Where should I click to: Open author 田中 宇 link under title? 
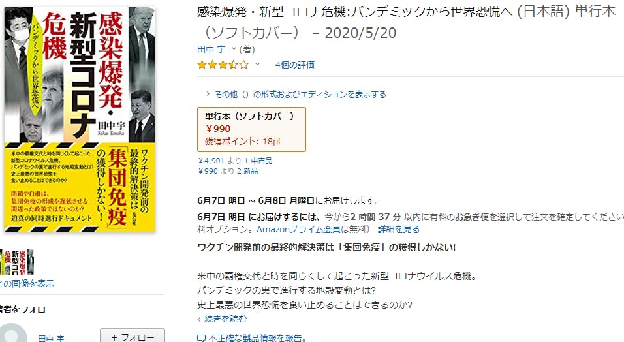pyautogui.click(x=211, y=49)
